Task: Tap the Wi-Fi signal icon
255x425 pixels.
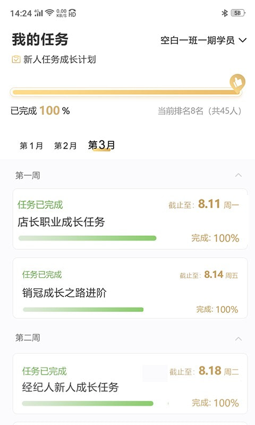Action: [49, 12]
